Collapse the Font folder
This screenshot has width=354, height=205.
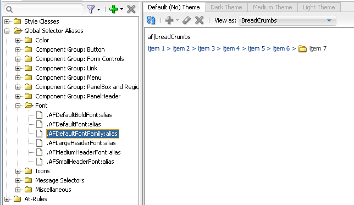click(x=18, y=106)
